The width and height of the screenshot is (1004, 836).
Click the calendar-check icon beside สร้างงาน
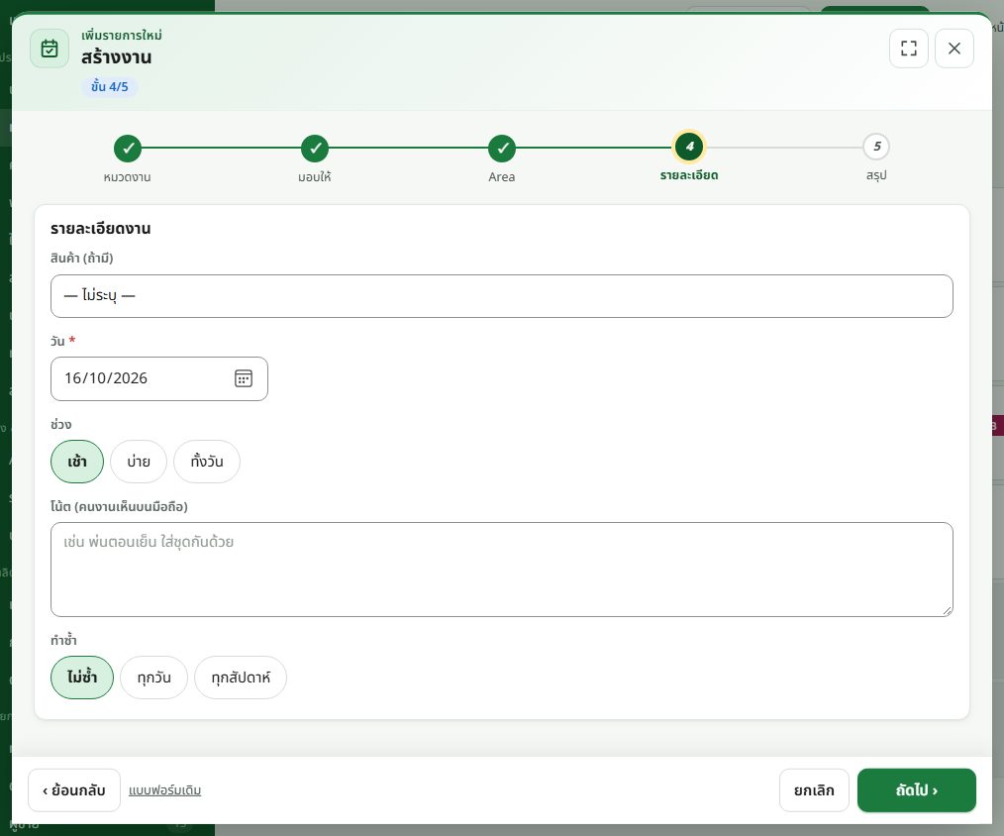coord(50,49)
